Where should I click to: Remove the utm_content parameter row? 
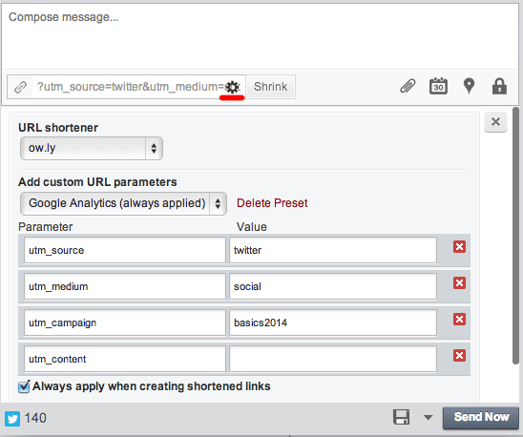pyautogui.click(x=459, y=356)
